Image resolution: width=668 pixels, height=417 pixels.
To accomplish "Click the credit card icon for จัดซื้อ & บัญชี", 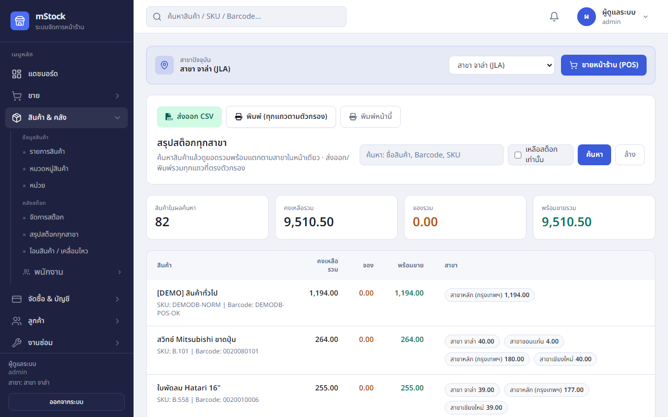I will pyautogui.click(x=17, y=299).
